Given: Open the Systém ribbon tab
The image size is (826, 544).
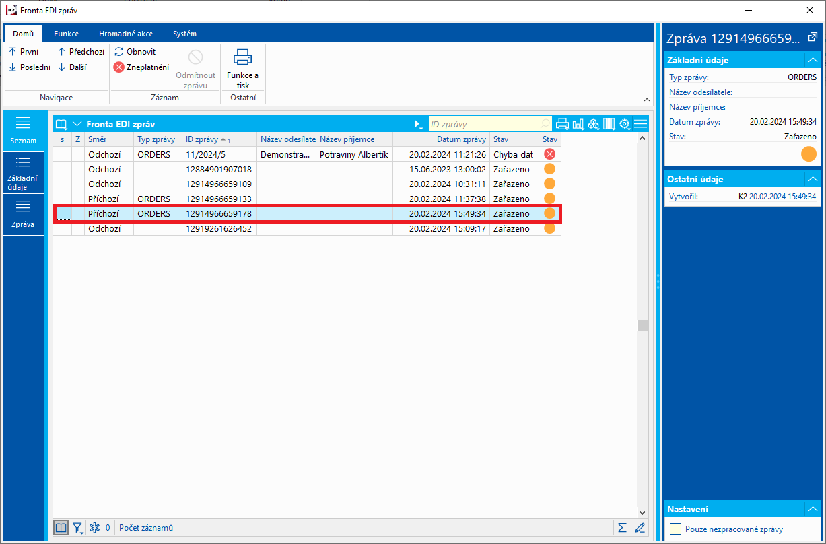Looking at the screenshot, I should click(184, 34).
